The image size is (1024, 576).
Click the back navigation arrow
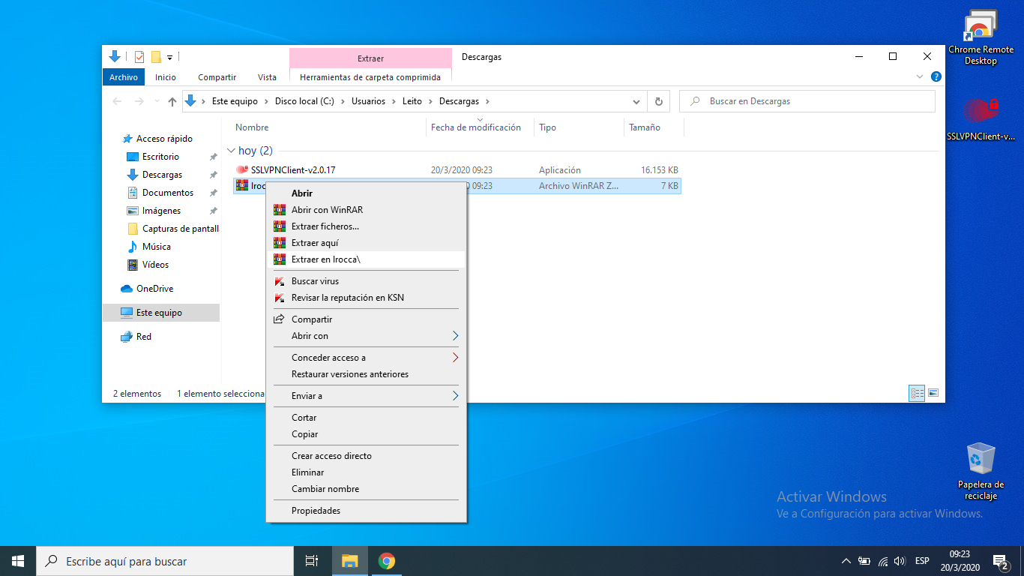coord(117,101)
